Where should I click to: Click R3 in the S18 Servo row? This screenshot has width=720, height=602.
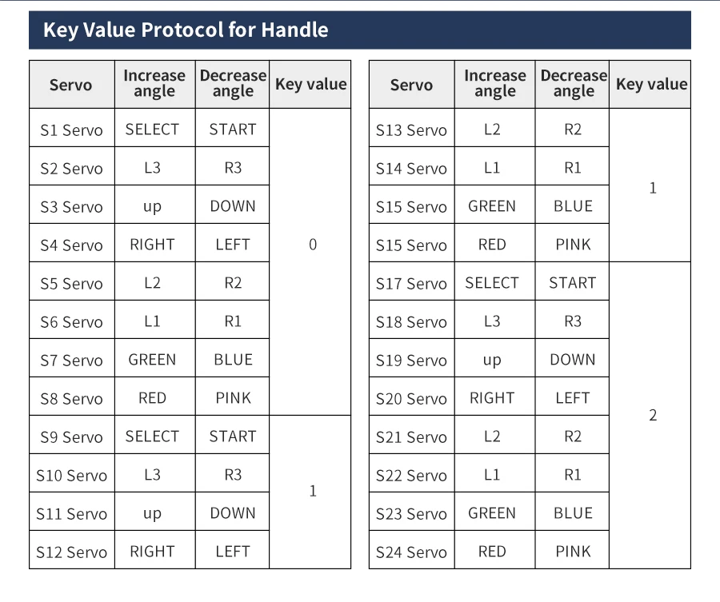click(573, 321)
